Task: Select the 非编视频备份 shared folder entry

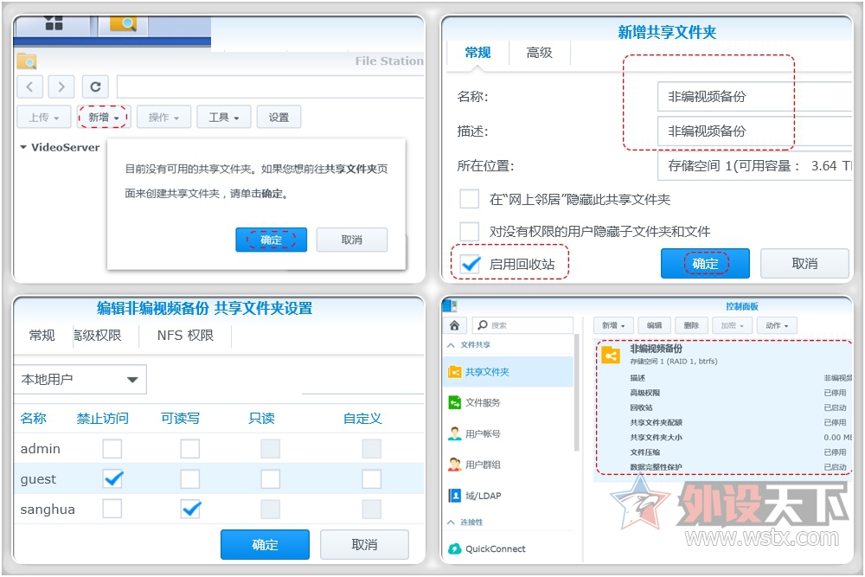Action: click(724, 407)
